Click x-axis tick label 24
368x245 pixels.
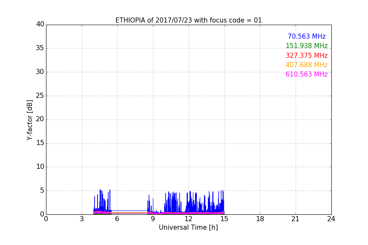click(x=331, y=219)
